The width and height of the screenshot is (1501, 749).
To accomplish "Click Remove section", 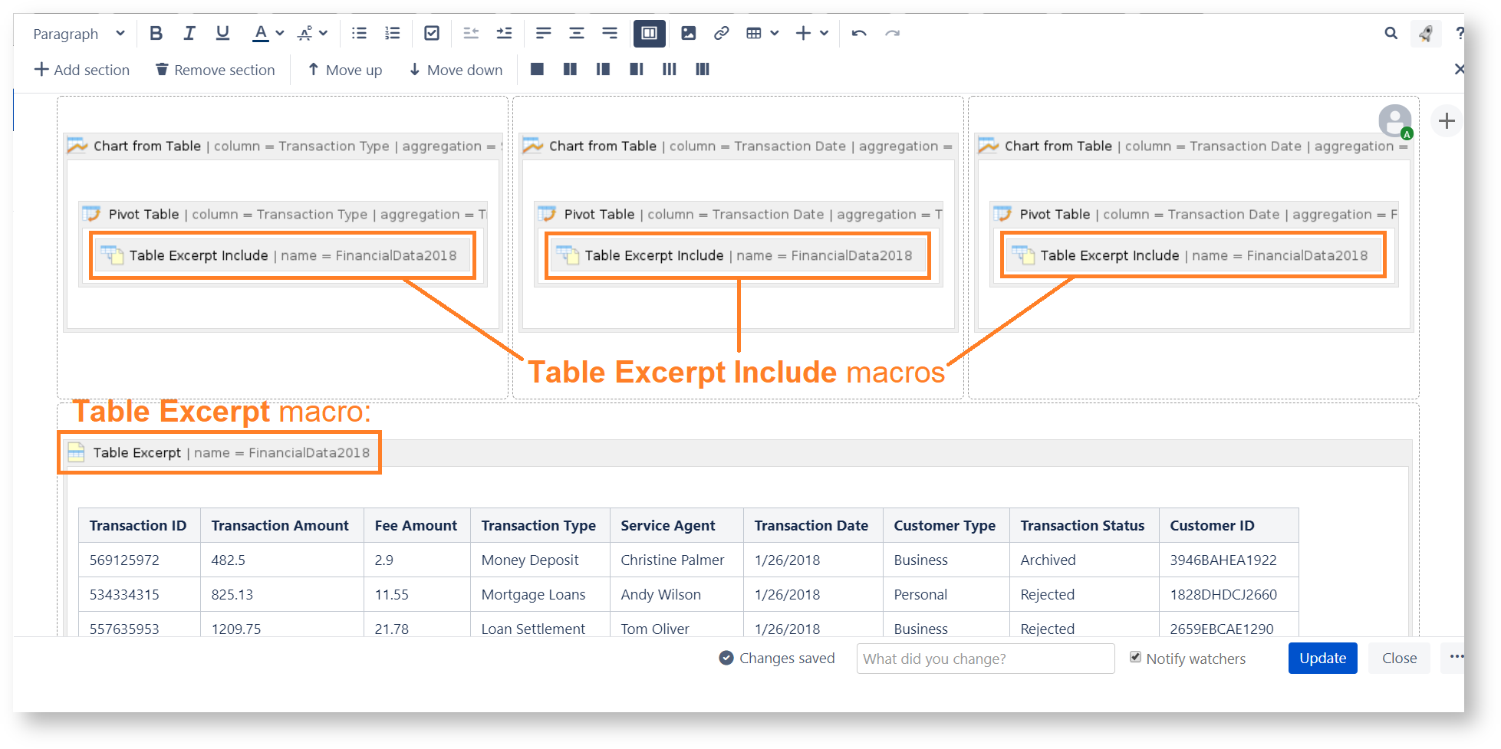I will click(x=215, y=70).
